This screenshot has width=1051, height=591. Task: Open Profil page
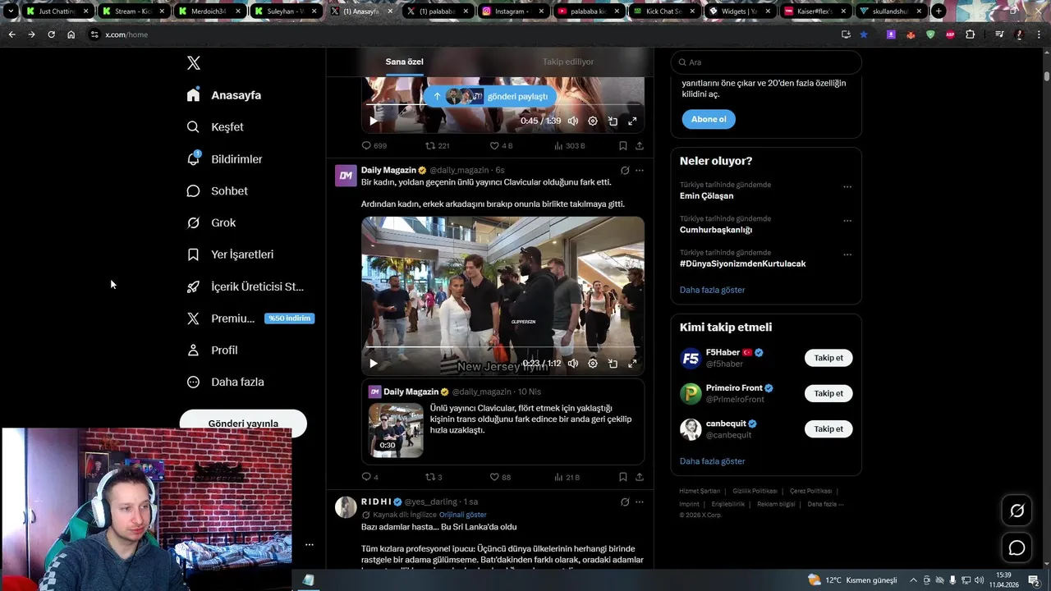(212, 350)
